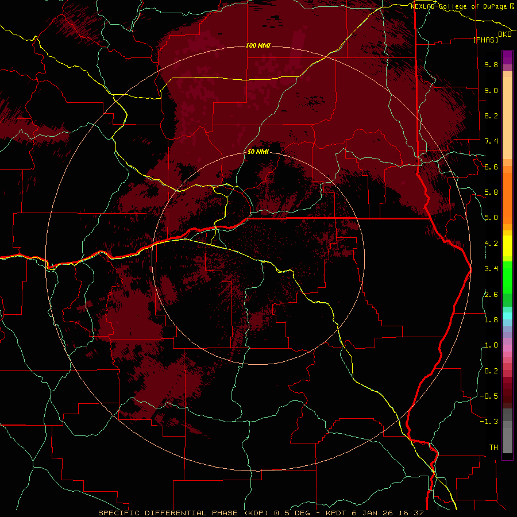Click the [PHAS] units label
Image resolution: width=517 pixels, height=517 pixels.
pos(485,40)
